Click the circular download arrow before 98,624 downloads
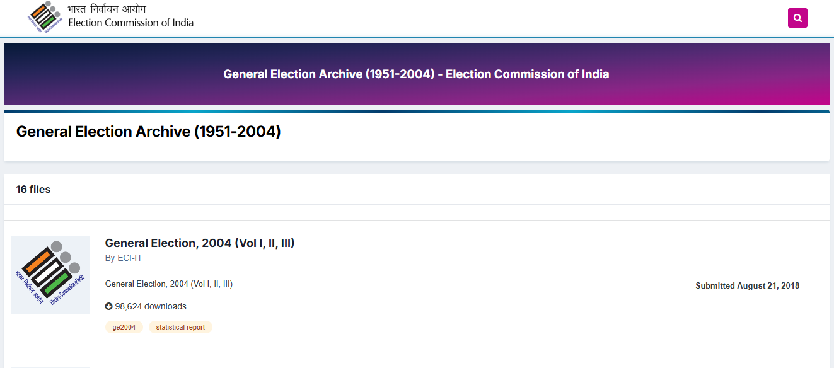 click(108, 306)
